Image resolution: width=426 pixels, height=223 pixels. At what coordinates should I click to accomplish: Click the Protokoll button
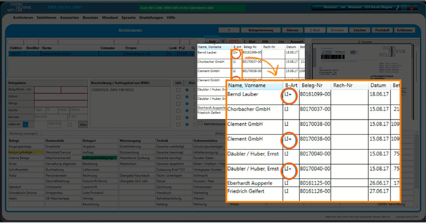[x=382, y=30]
